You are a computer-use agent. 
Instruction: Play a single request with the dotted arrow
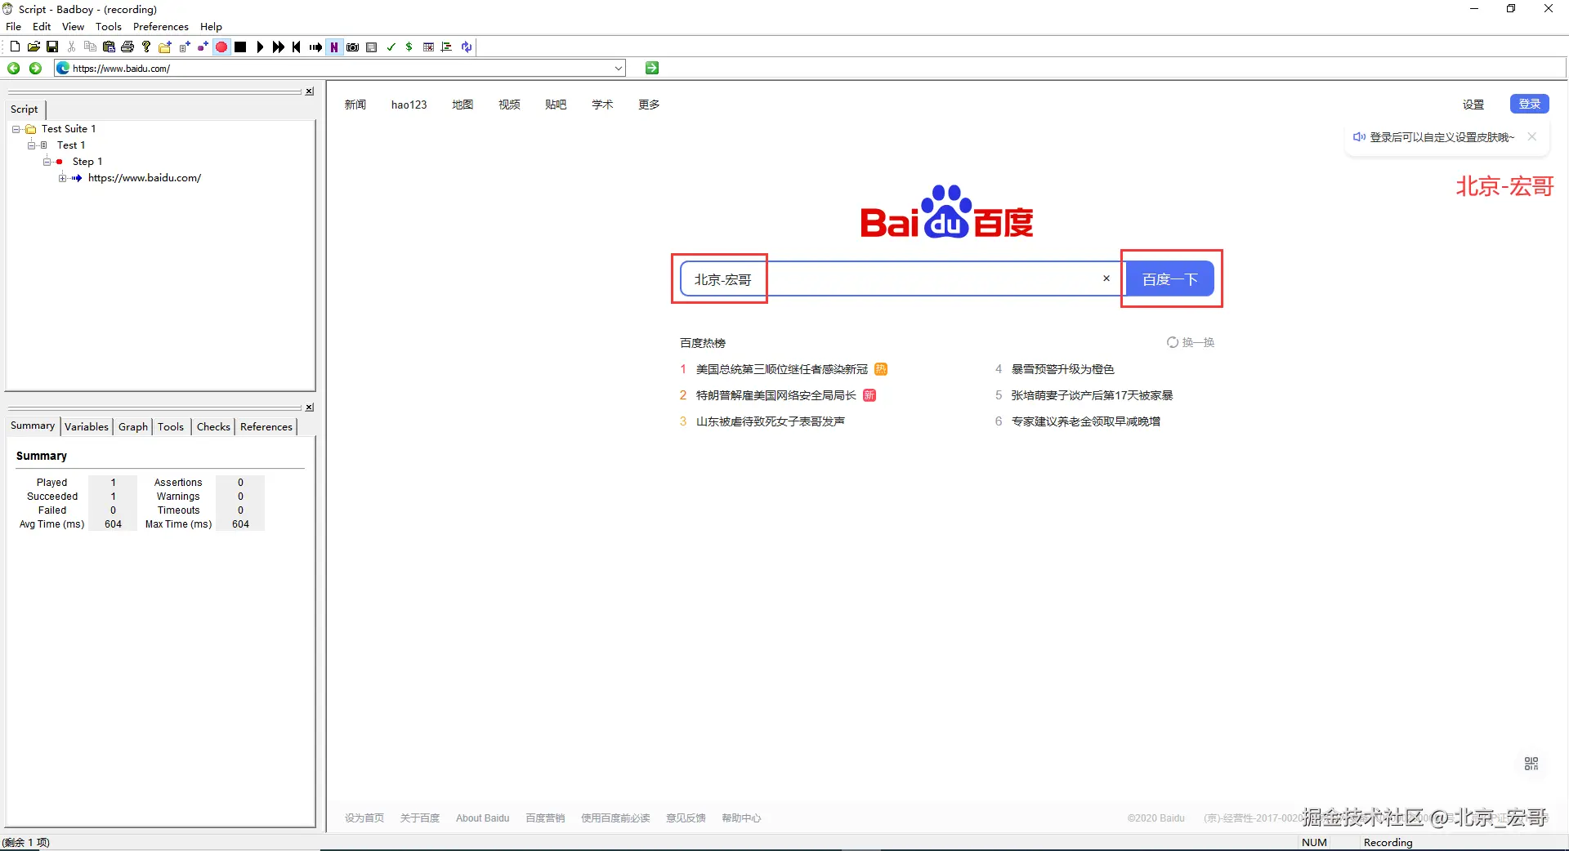pos(315,47)
